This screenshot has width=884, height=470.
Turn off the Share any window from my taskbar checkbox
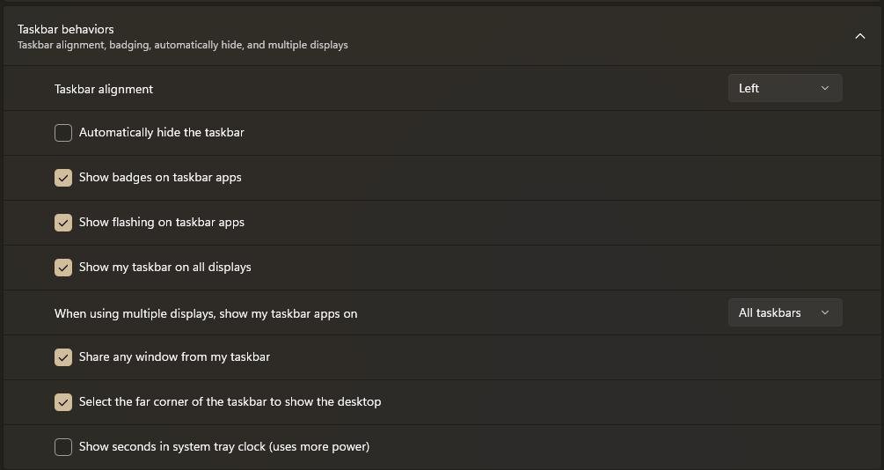click(x=63, y=357)
